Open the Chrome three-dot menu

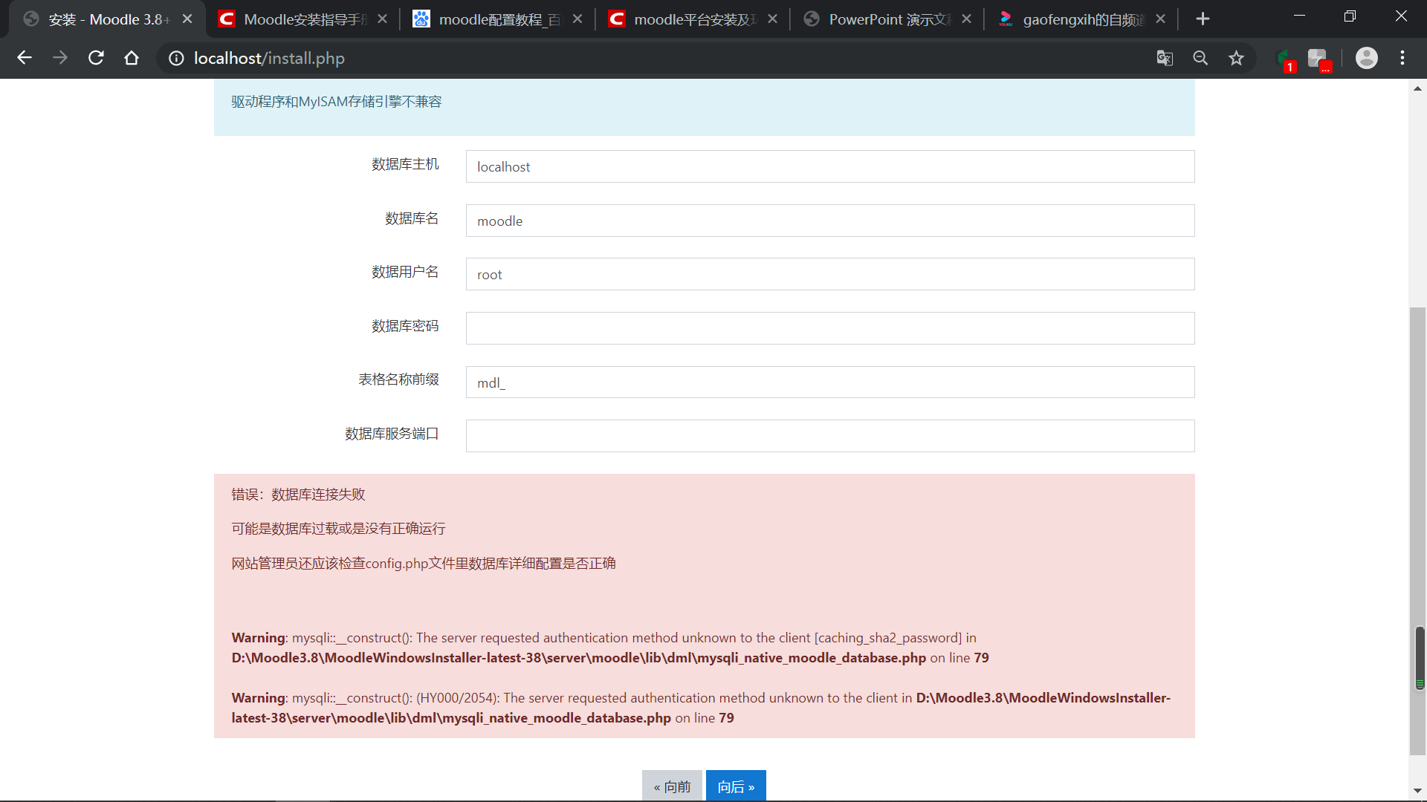point(1402,58)
